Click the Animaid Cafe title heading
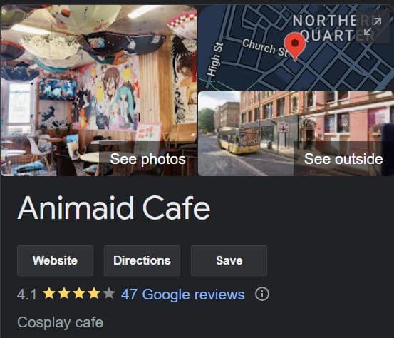394x338 pixels. (x=114, y=208)
